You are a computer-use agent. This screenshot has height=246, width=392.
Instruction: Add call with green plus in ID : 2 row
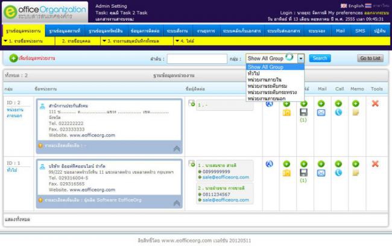coord(338,104)
